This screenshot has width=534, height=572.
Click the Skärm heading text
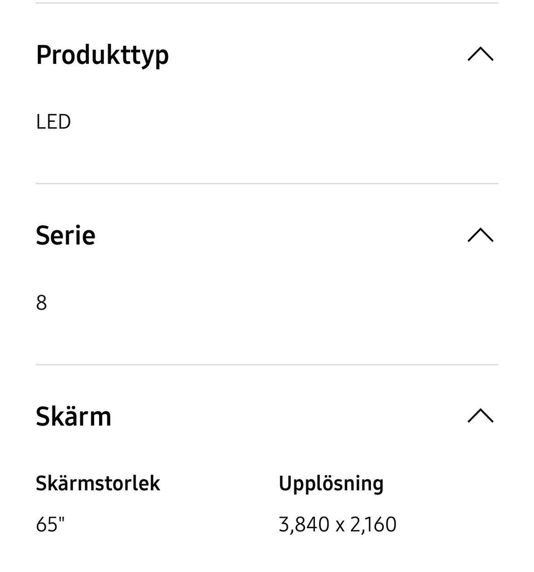[x=73, y=416]
